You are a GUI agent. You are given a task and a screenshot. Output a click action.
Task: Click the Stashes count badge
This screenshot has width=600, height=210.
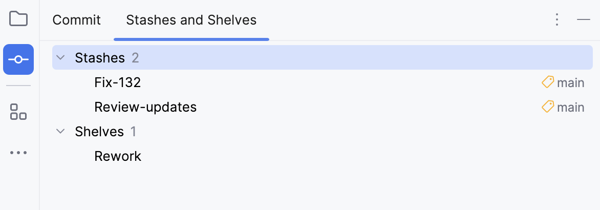135,58
